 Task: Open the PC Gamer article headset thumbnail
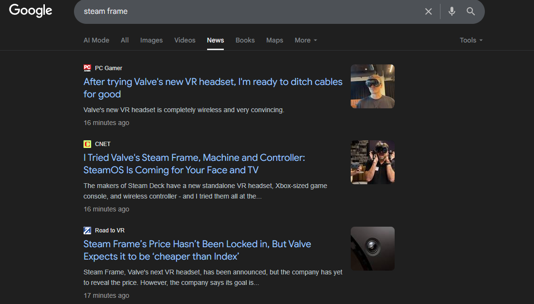pyautogui.click(x=372, y=86)
